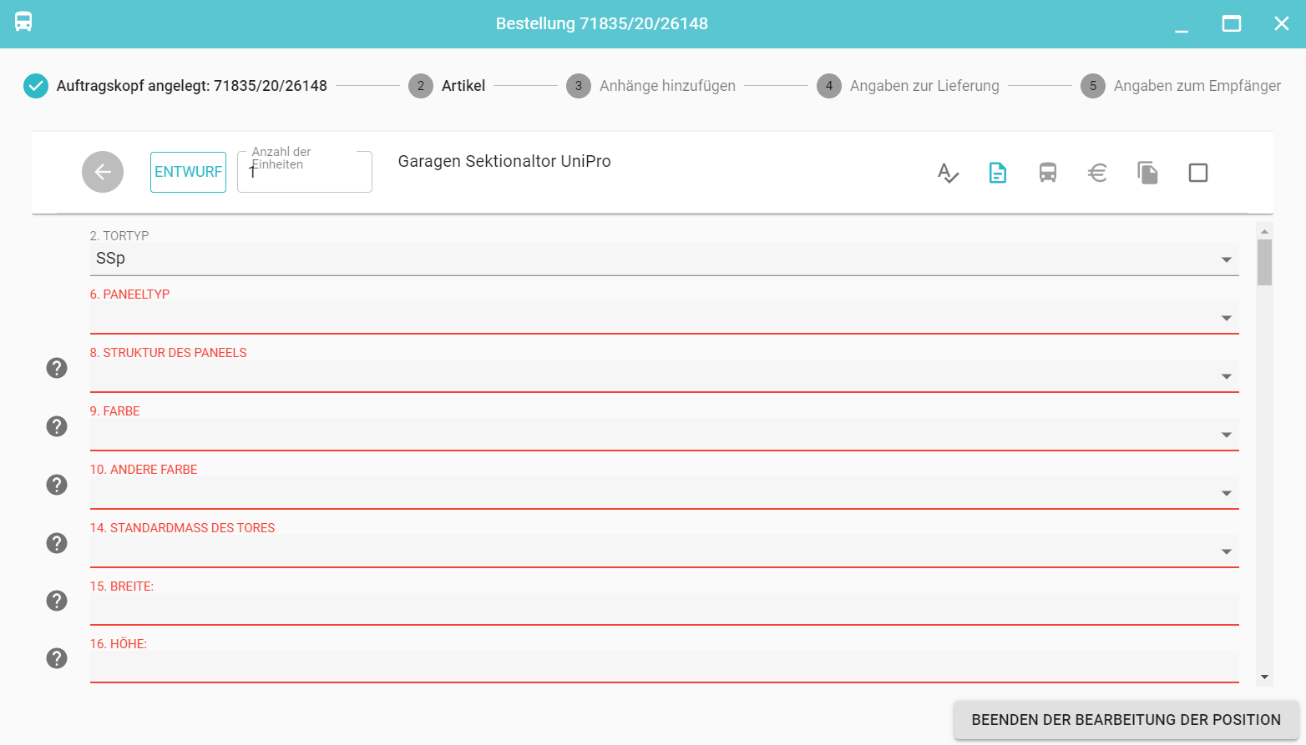The image size is (1306, 745).
Task: Go to step 4 Angaben zur Lieferung
Action: [909, 86]
